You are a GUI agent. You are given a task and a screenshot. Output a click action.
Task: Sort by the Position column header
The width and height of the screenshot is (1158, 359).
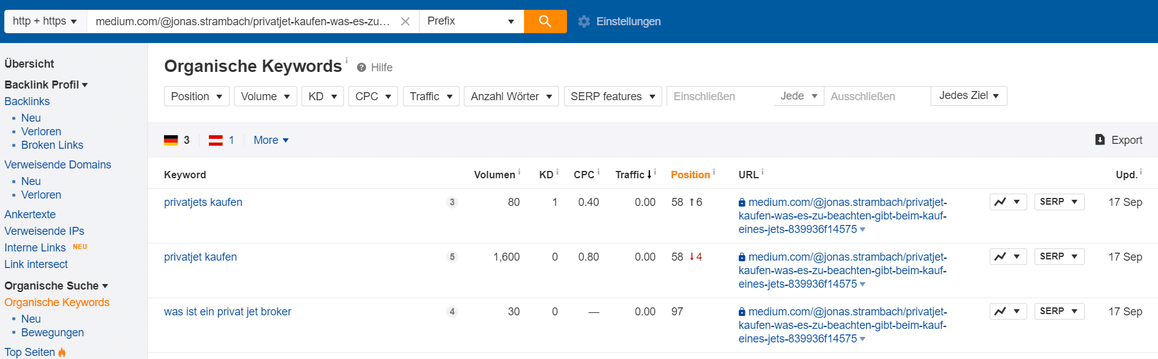coord(690,175)
